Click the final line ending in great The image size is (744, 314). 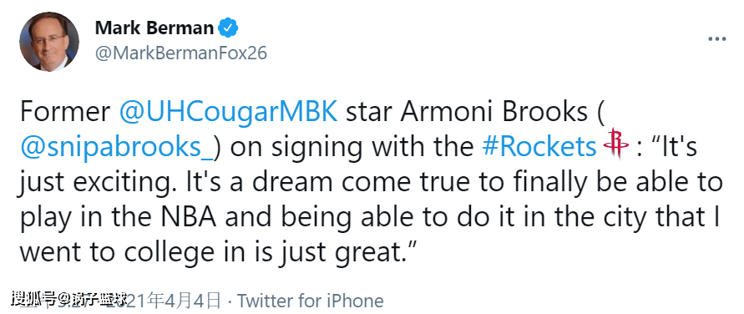click(218, 253)
